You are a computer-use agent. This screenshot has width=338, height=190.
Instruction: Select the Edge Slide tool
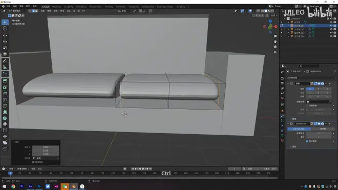tap(5, 130)
